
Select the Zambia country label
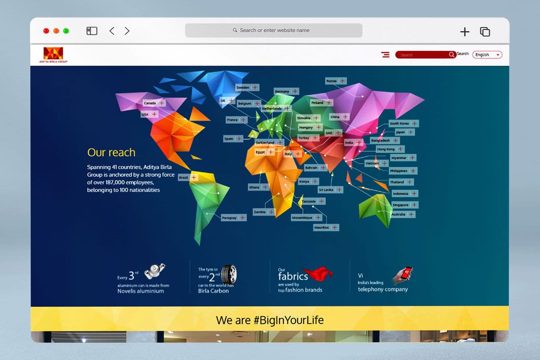tap(260, 212)
